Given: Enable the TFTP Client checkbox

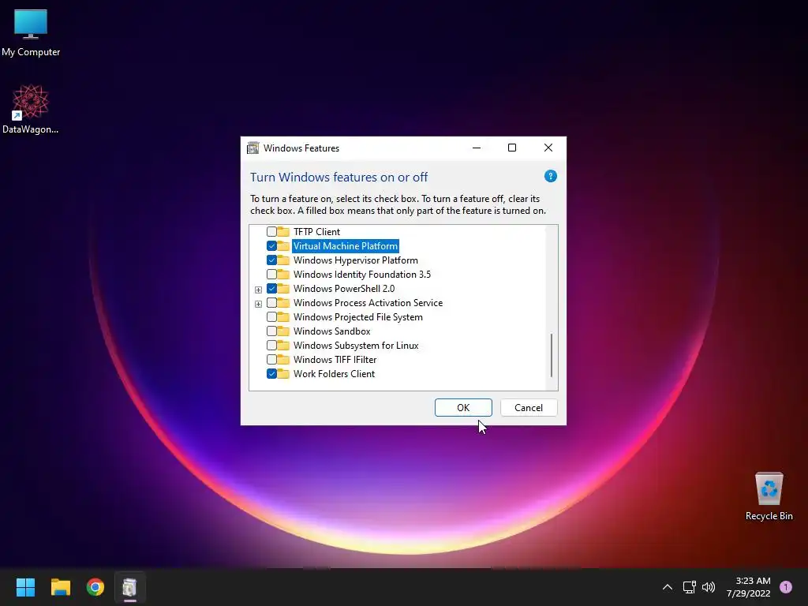Looking at the screenshot, I should click(271, 231).
